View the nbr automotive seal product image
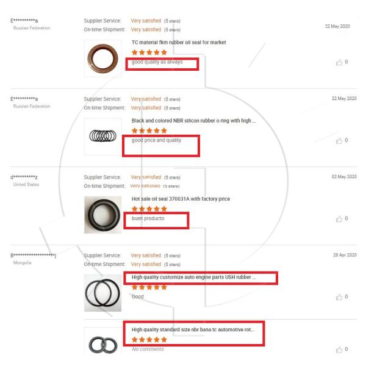The width and height of the screenshot is (366, 366). click(x=102, y=343)
